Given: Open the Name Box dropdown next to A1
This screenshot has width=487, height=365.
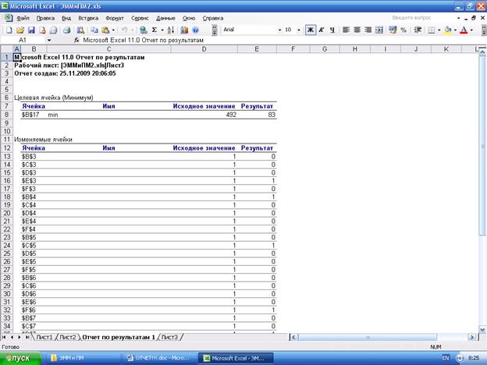Looking at the screenshot, I should [x=49, y=40].
